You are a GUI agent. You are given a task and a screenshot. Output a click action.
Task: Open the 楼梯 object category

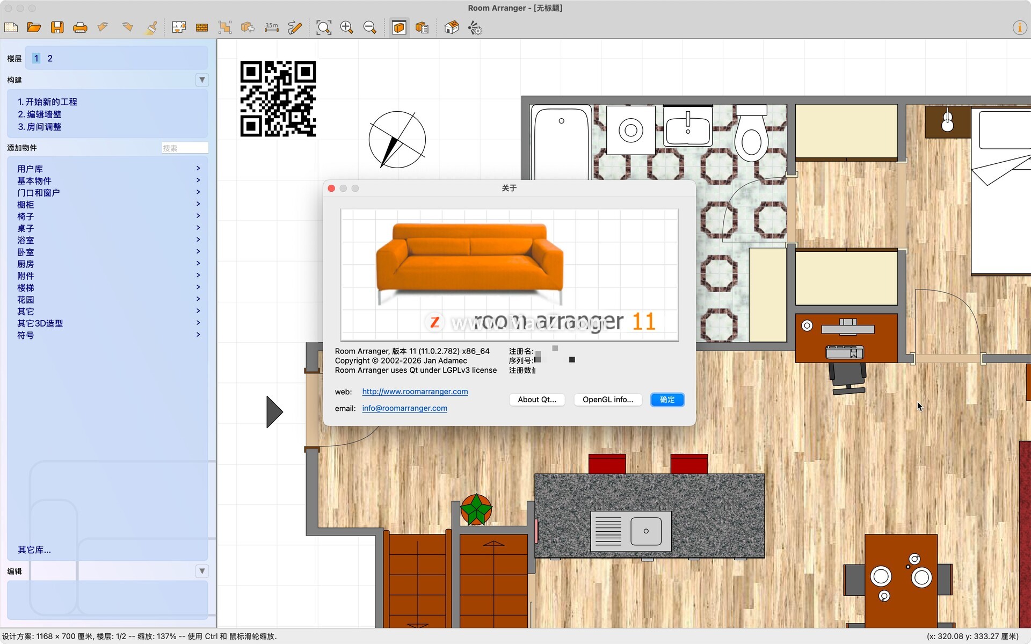[108, 287]
